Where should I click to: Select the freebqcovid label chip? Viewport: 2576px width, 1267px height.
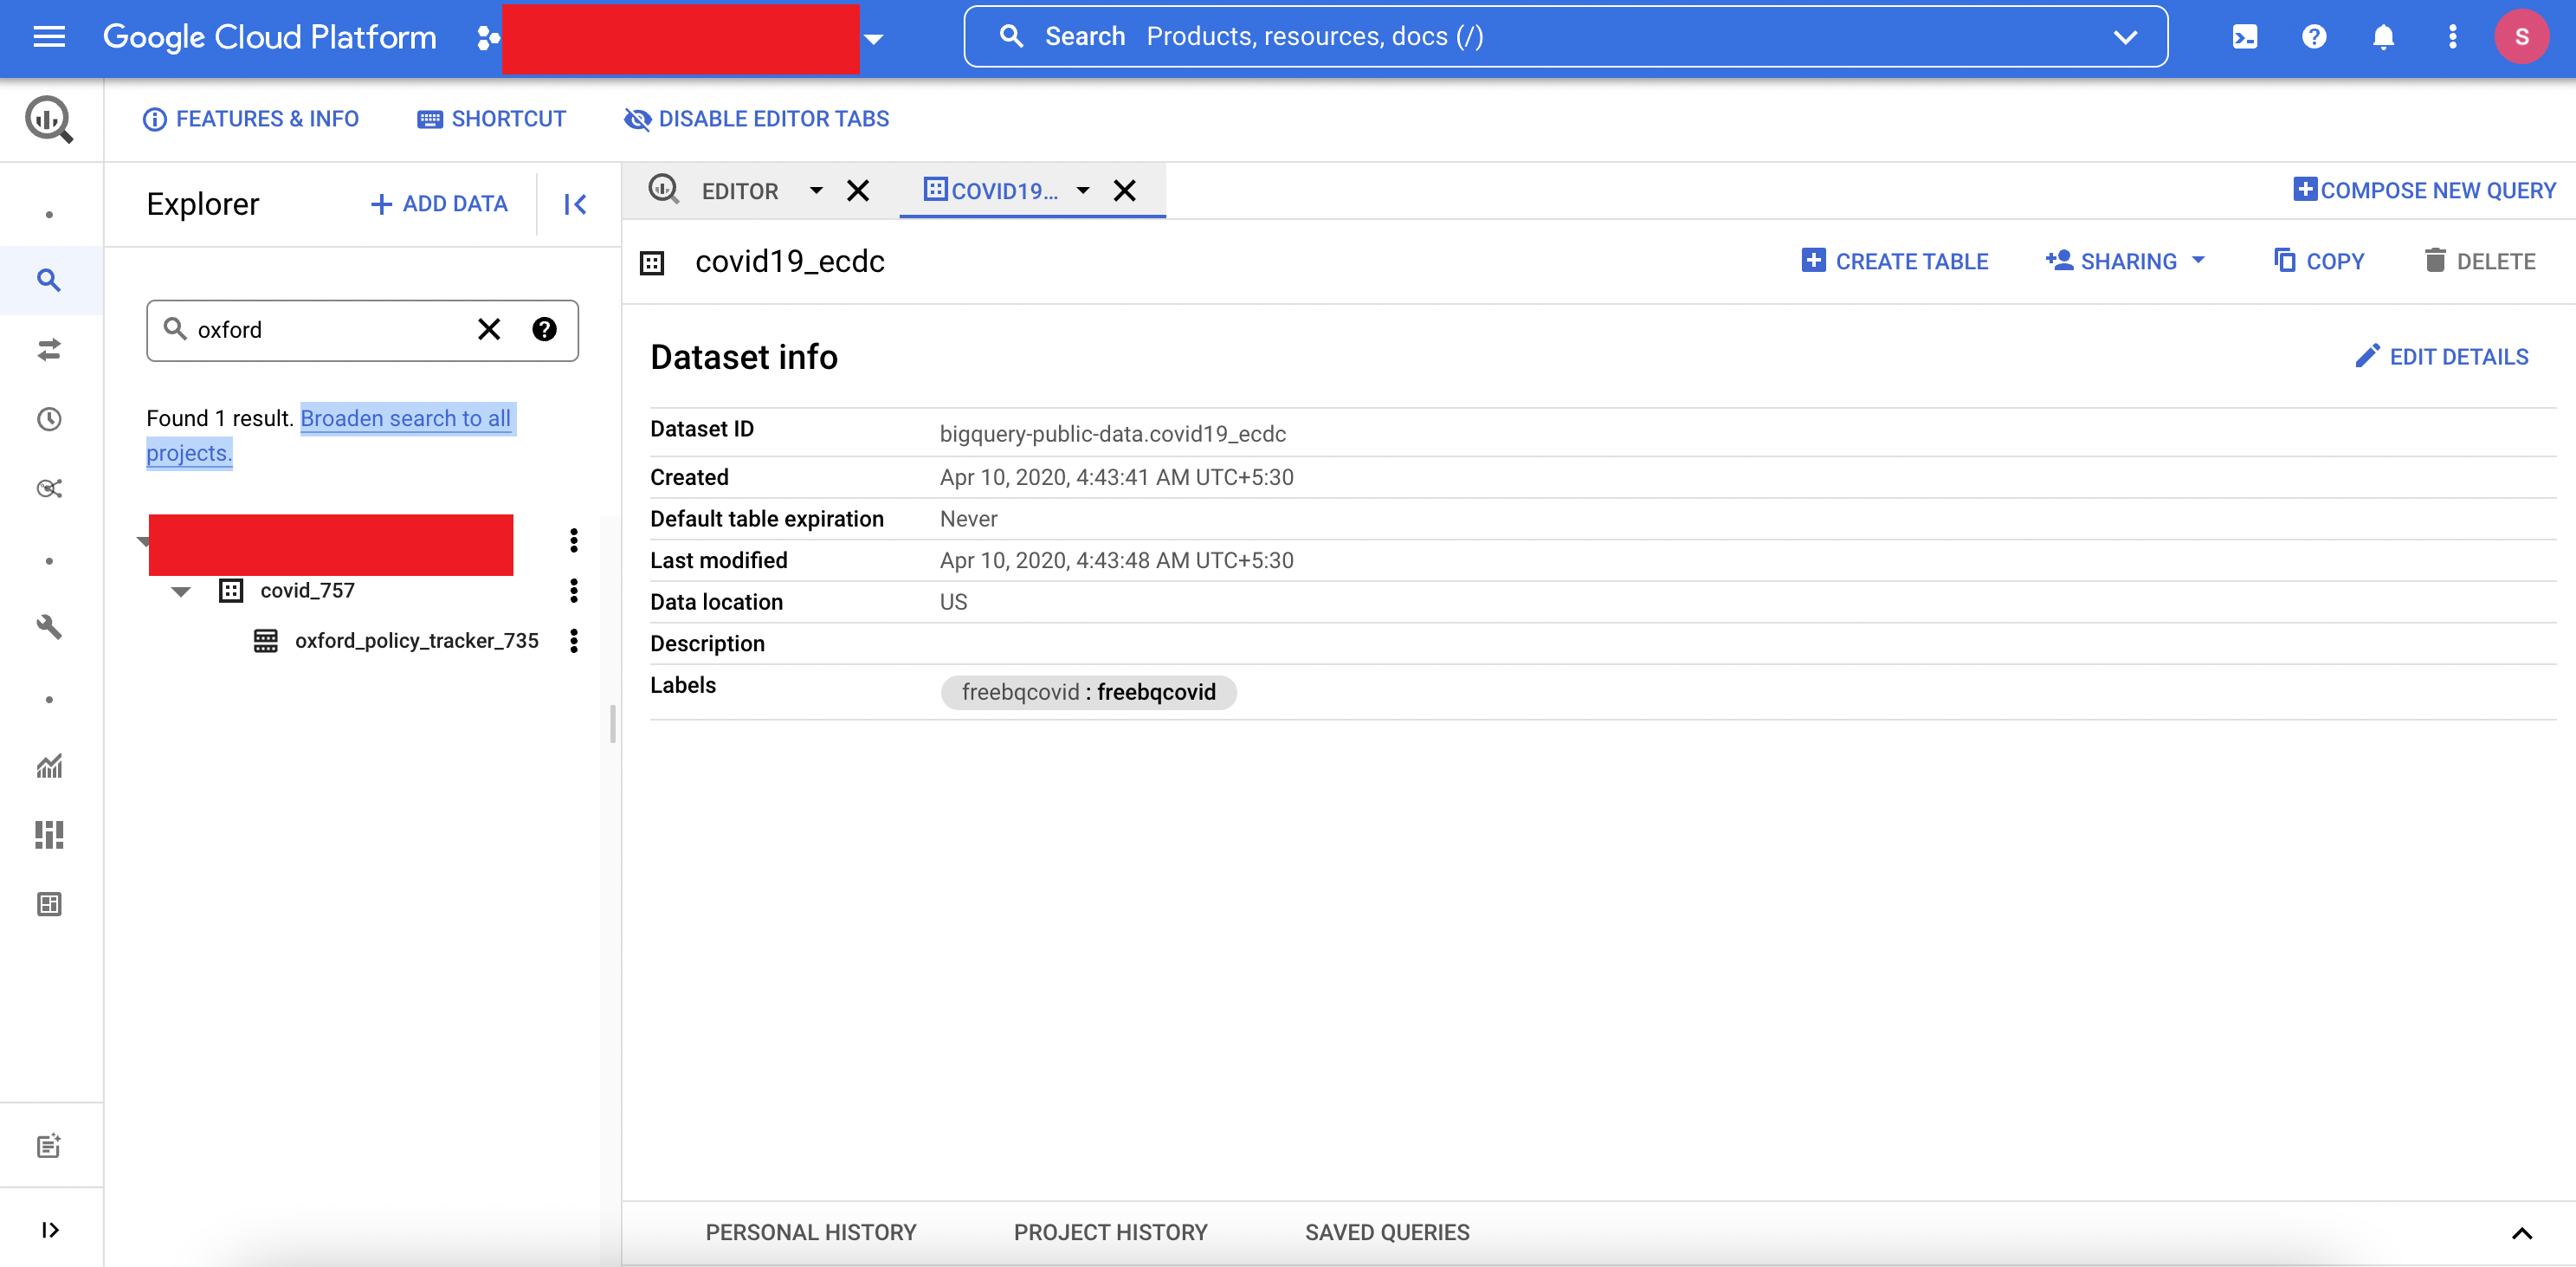1088,691
